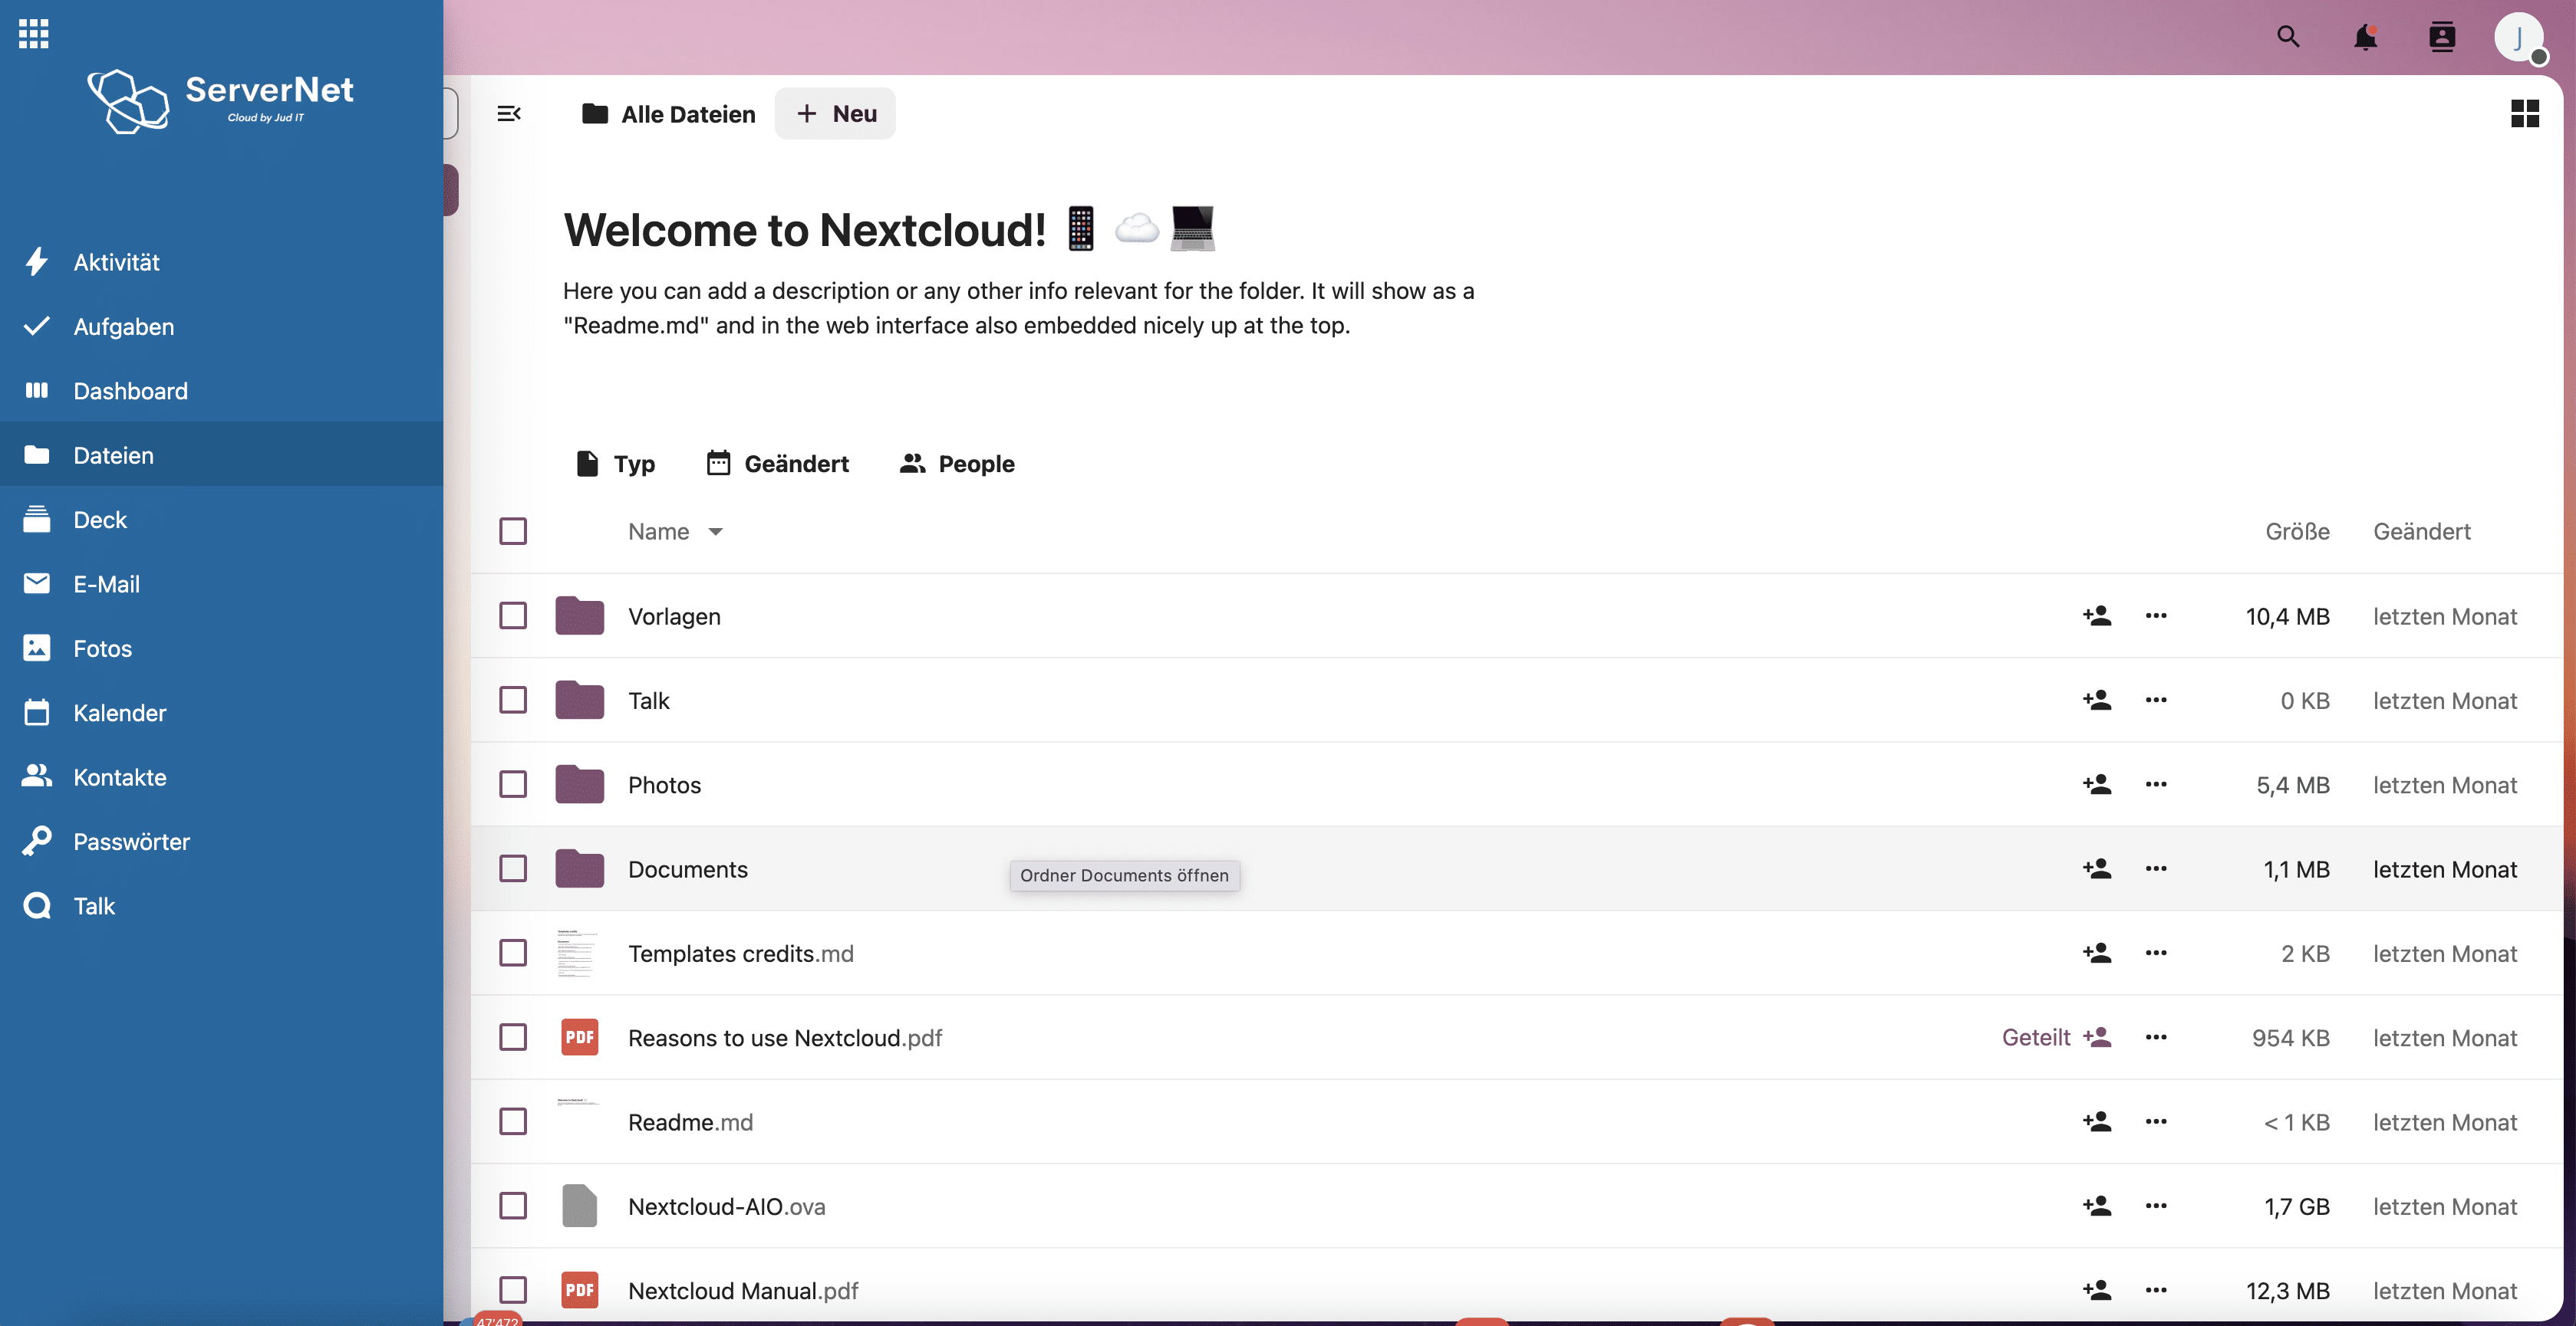
Task: Open actions menu for Talk folder
Action: point(2156,701)
